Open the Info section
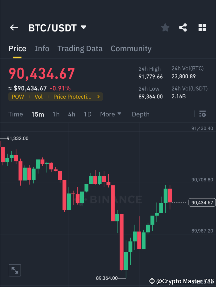Image resolution: width=216 pixels, height=287 pixels. pos(42,48)
